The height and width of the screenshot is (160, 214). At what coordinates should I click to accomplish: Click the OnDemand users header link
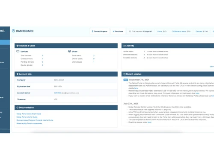point(181,31)
